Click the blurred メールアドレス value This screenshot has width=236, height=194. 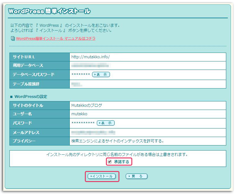[93, 132]
